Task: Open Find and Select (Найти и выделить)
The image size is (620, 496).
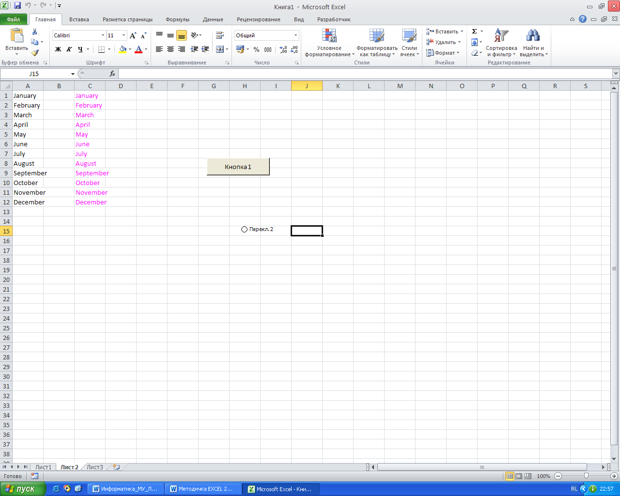Action: (533, 43)
